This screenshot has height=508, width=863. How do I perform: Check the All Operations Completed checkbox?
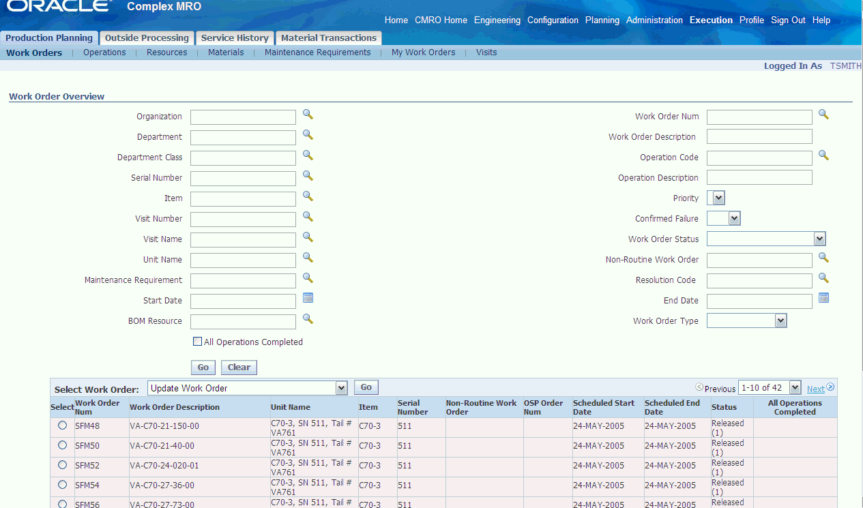tap(198, 342)
